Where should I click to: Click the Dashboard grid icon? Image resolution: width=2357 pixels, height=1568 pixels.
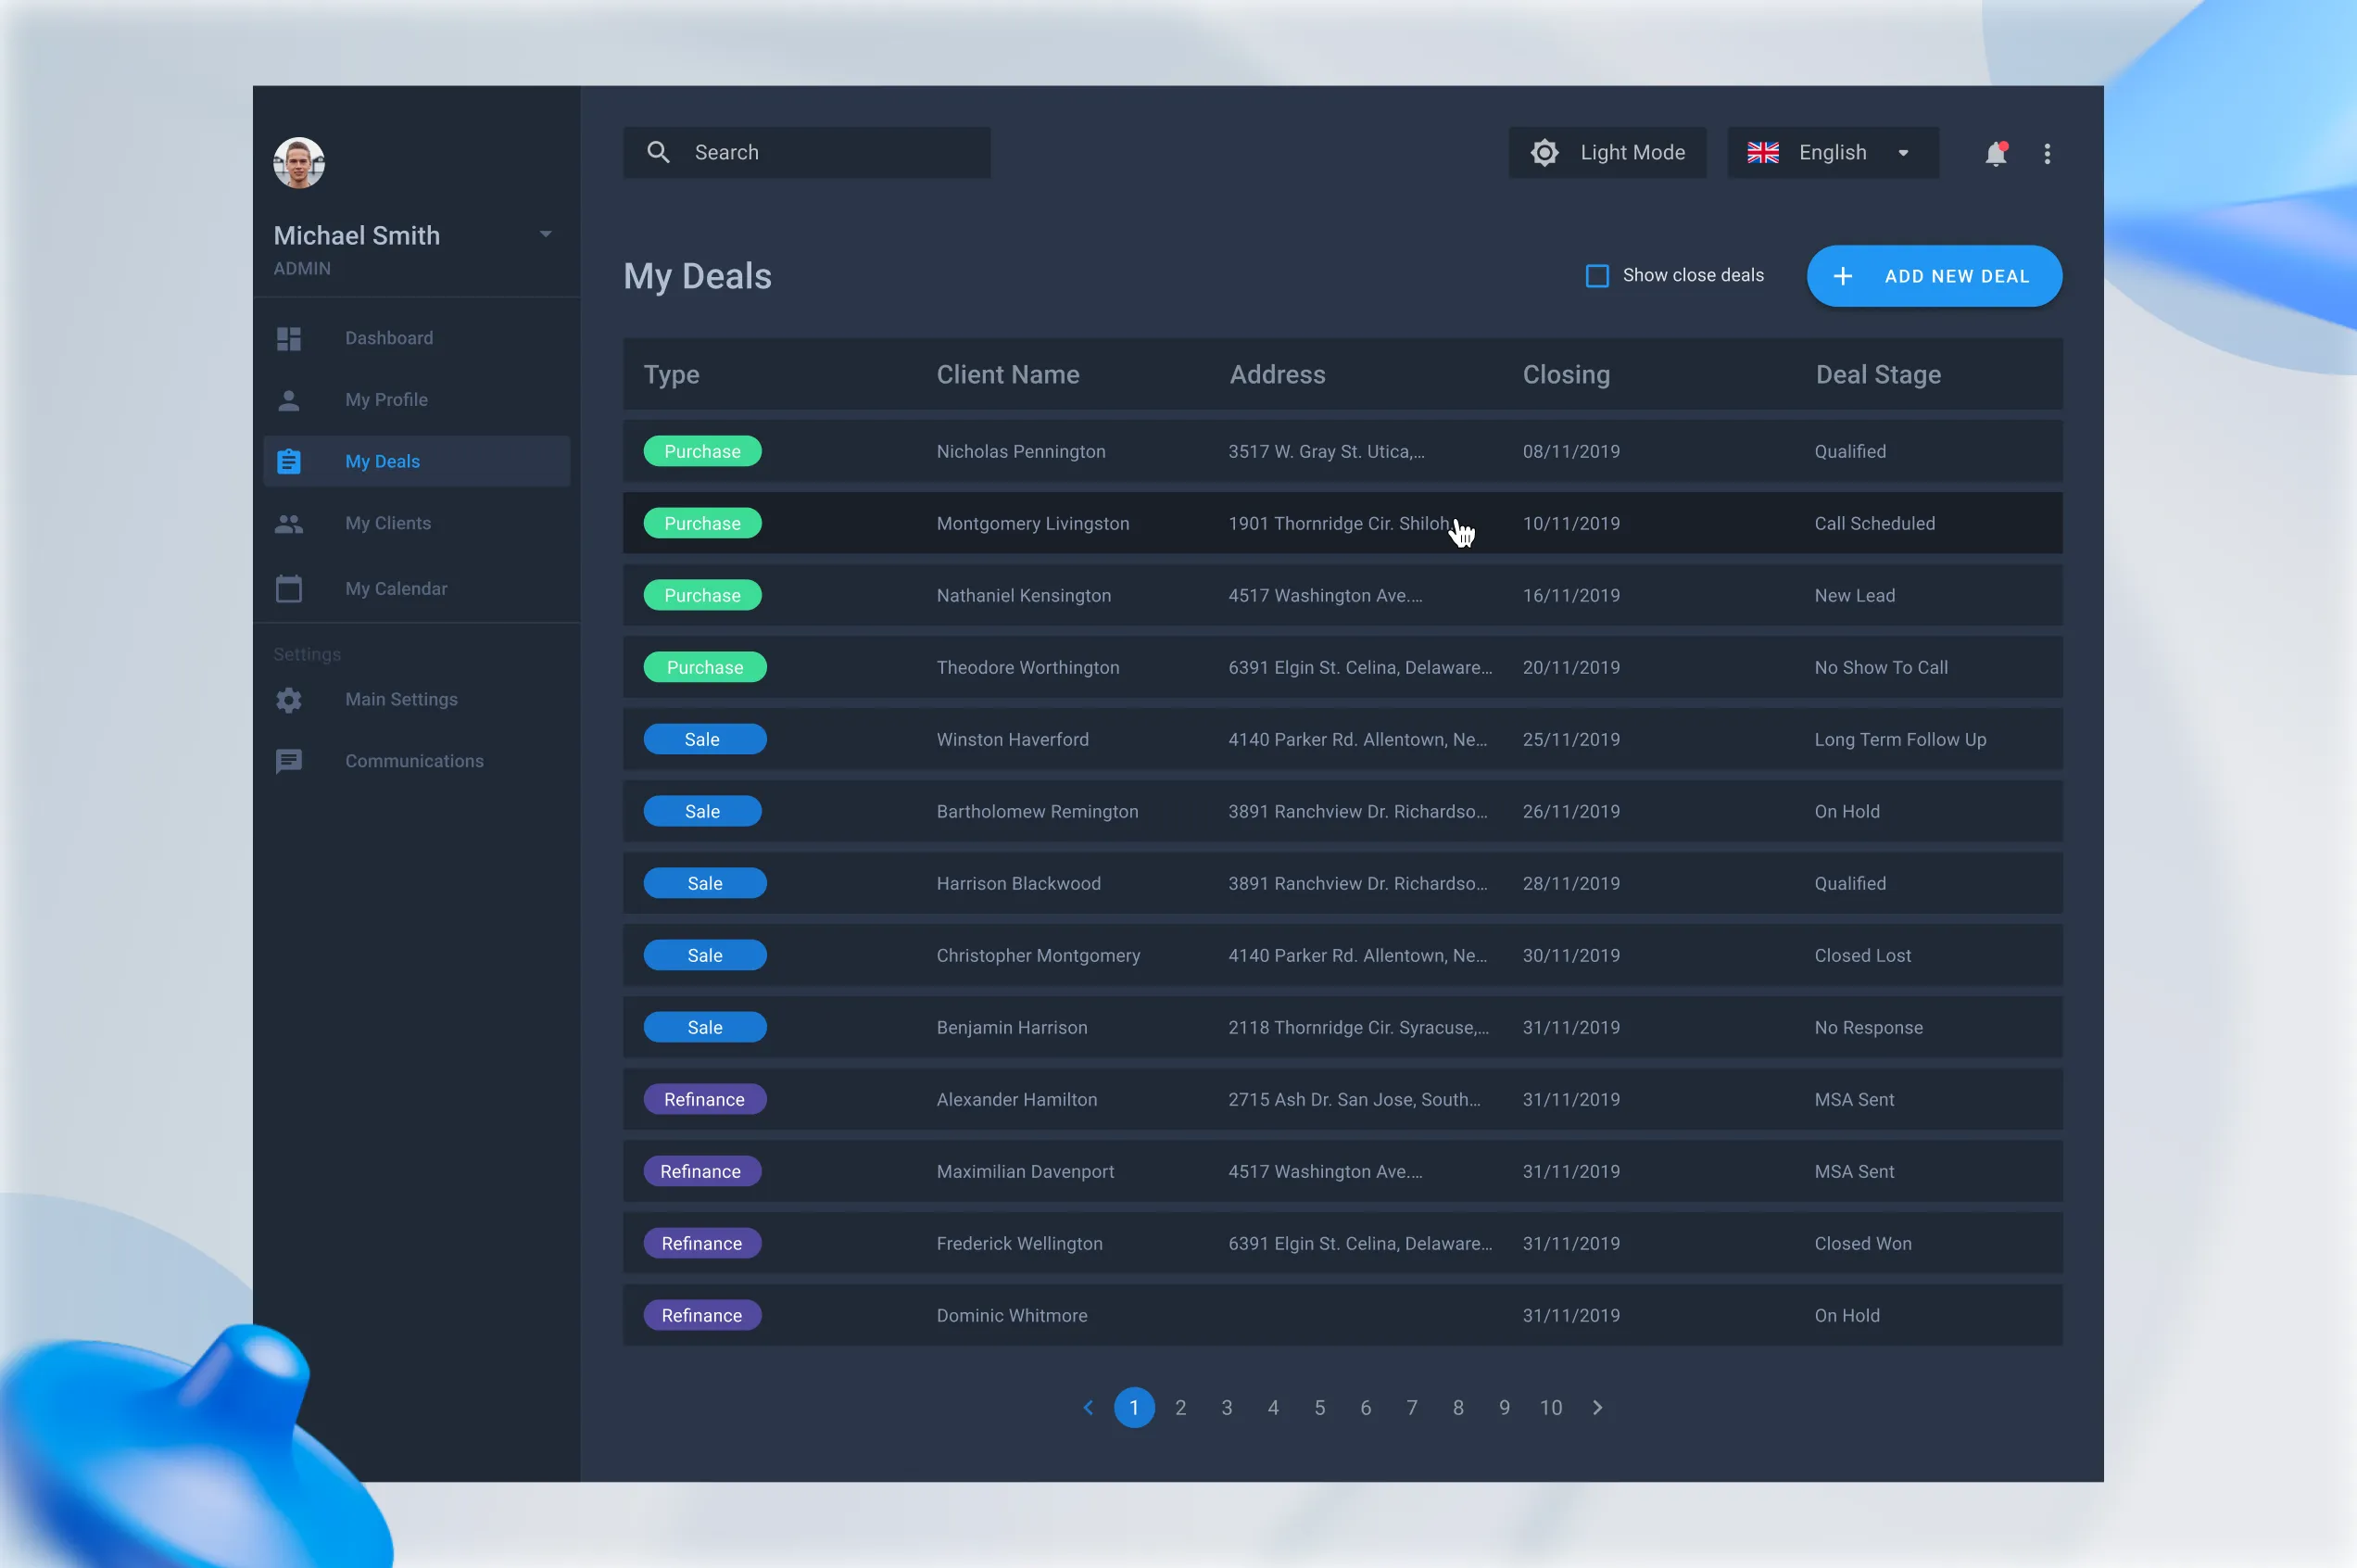pos(289,339)
